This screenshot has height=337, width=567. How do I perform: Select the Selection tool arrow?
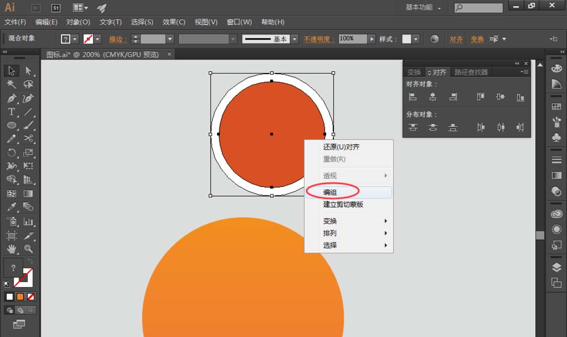(11, 70)
